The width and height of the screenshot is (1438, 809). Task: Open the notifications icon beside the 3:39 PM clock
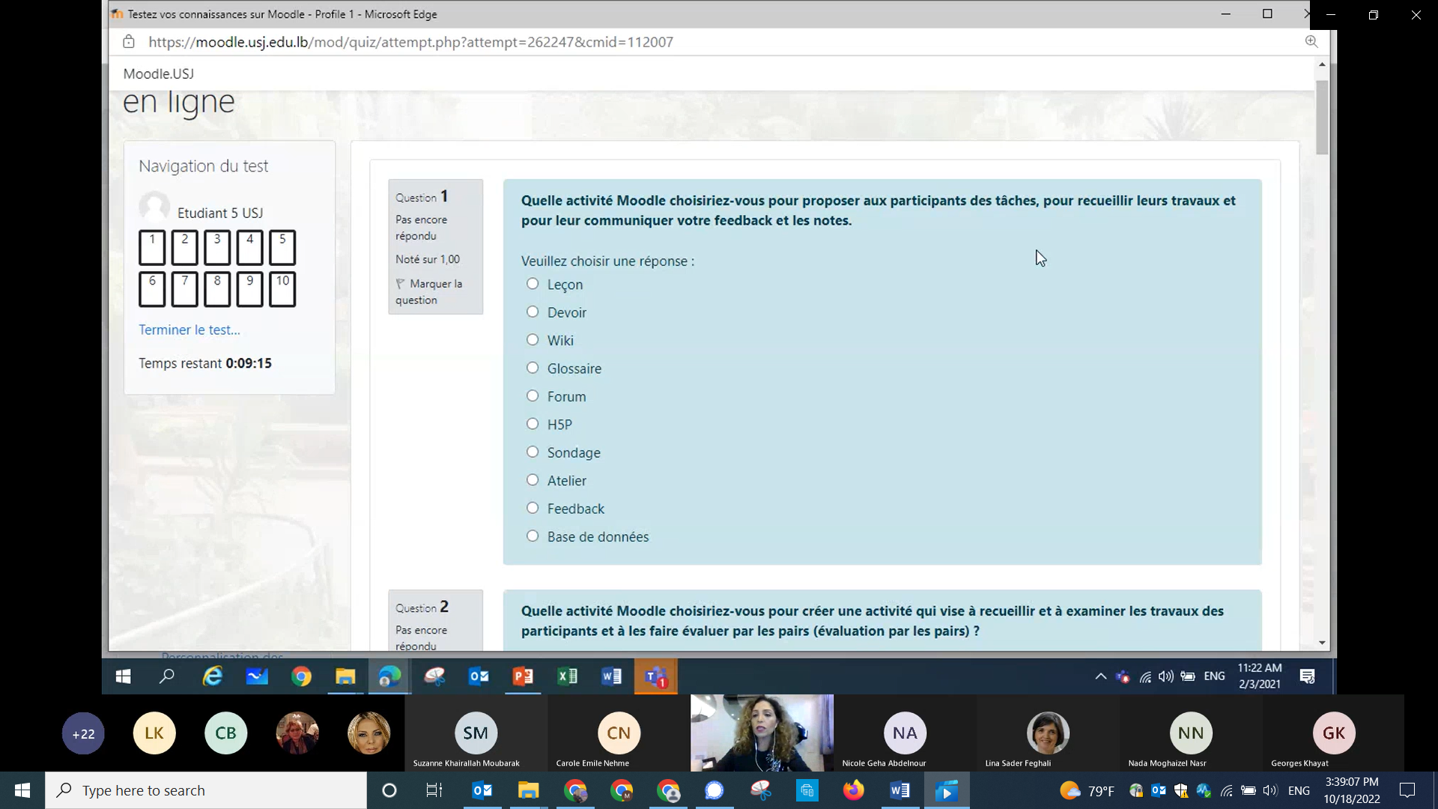1407,790
